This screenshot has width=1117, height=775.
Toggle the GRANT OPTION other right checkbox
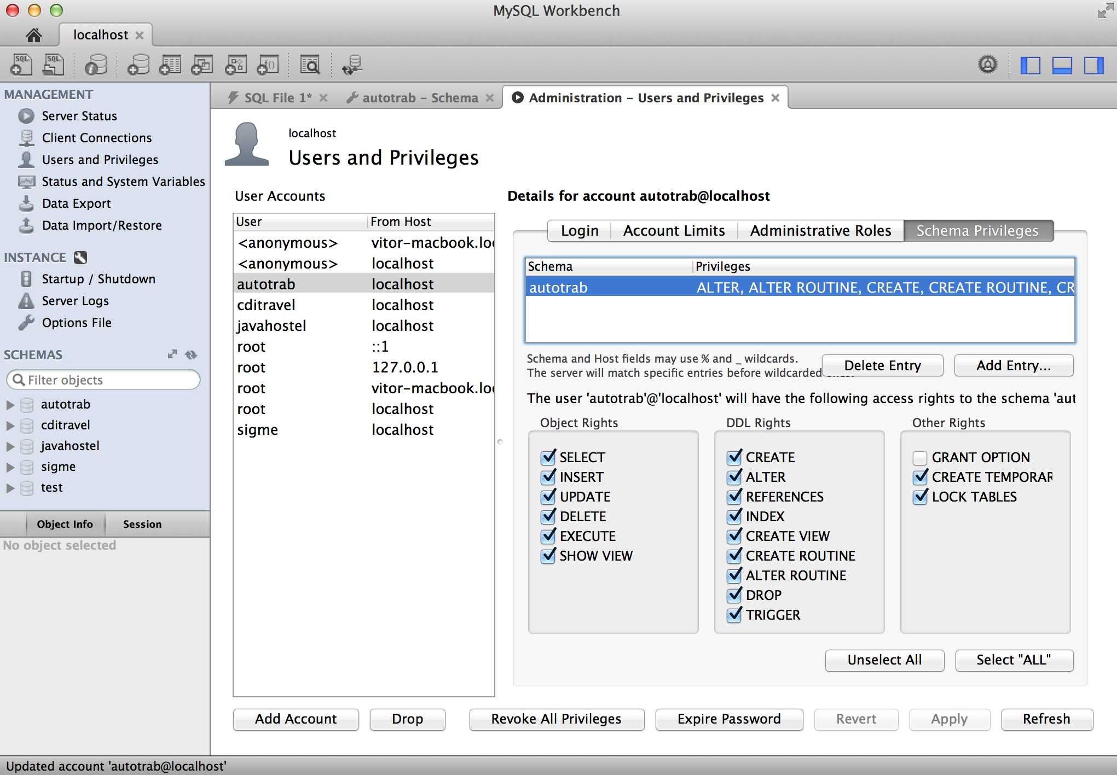[x=919, y=456]
